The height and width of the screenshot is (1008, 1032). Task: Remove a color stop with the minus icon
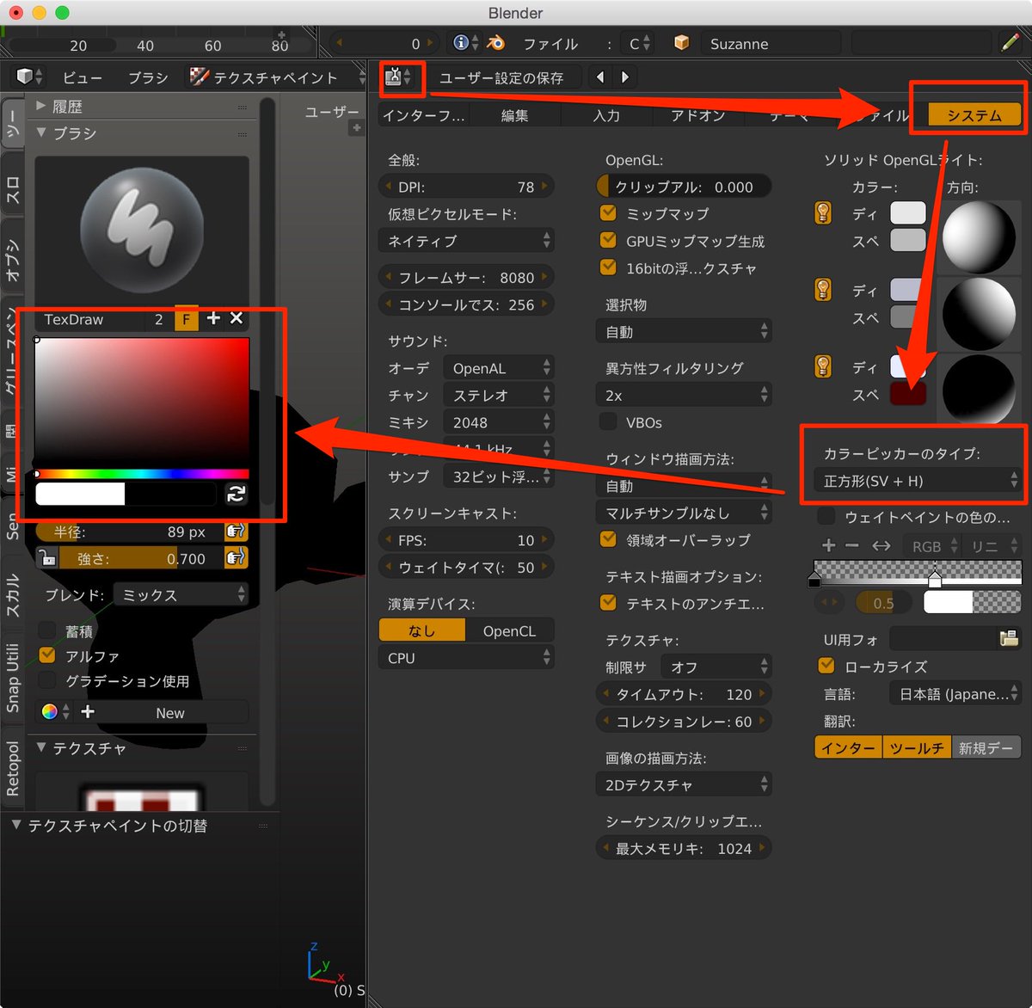click(x=852, y=545)
